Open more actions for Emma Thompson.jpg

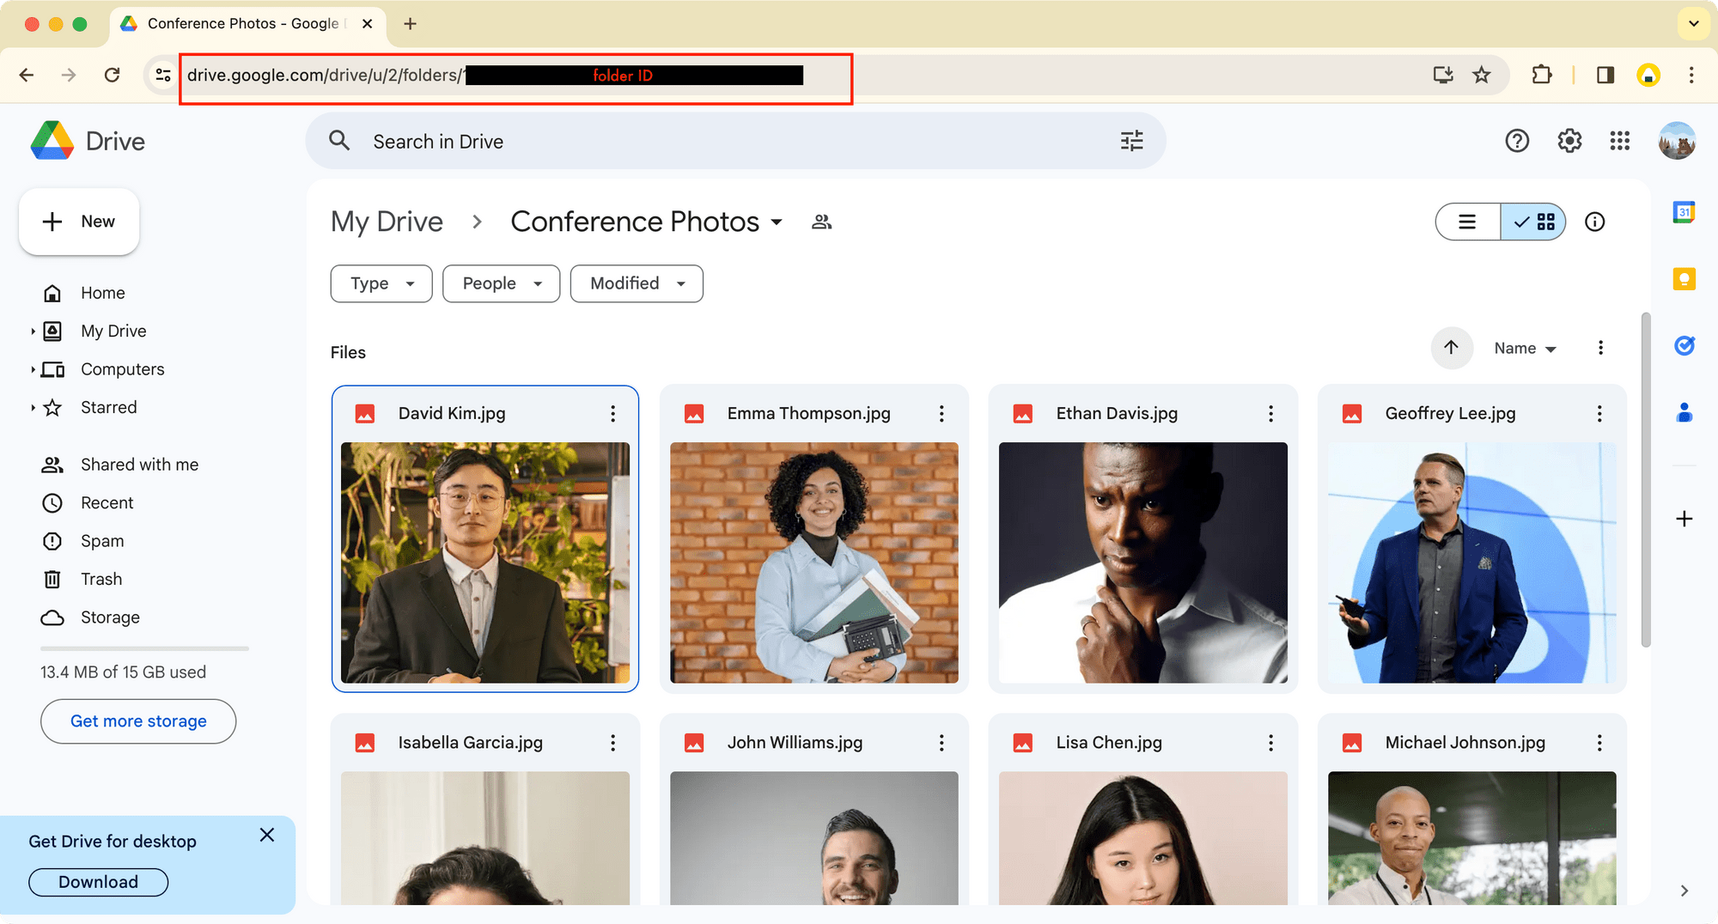pos(941,413)
